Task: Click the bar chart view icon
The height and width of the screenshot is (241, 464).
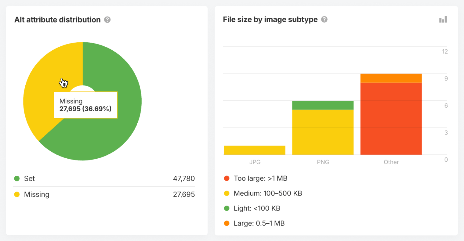Action: 443,19
